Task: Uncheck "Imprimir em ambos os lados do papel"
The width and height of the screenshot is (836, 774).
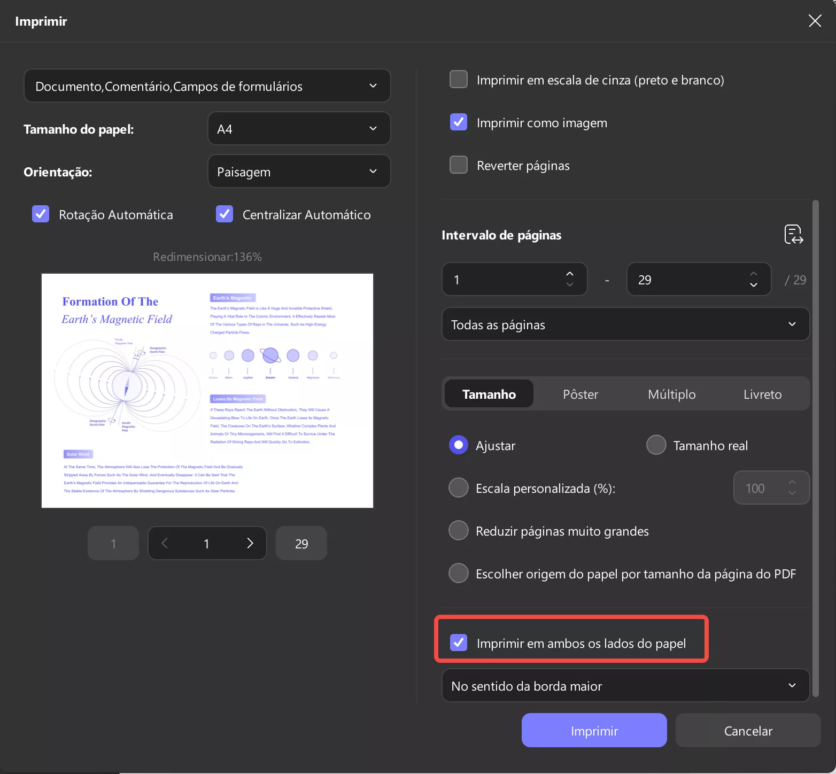Action: 458,643
